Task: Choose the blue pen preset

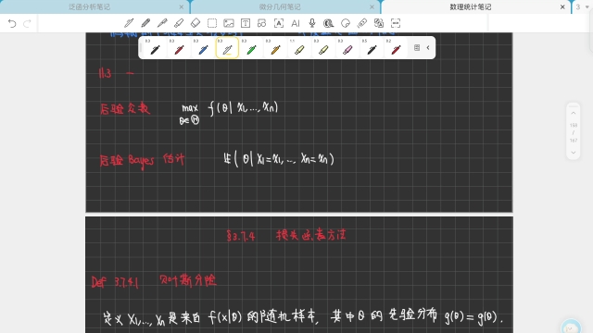Action: (x=203, y=48)
